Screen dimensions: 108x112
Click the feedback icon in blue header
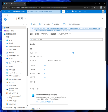[85, 12]
